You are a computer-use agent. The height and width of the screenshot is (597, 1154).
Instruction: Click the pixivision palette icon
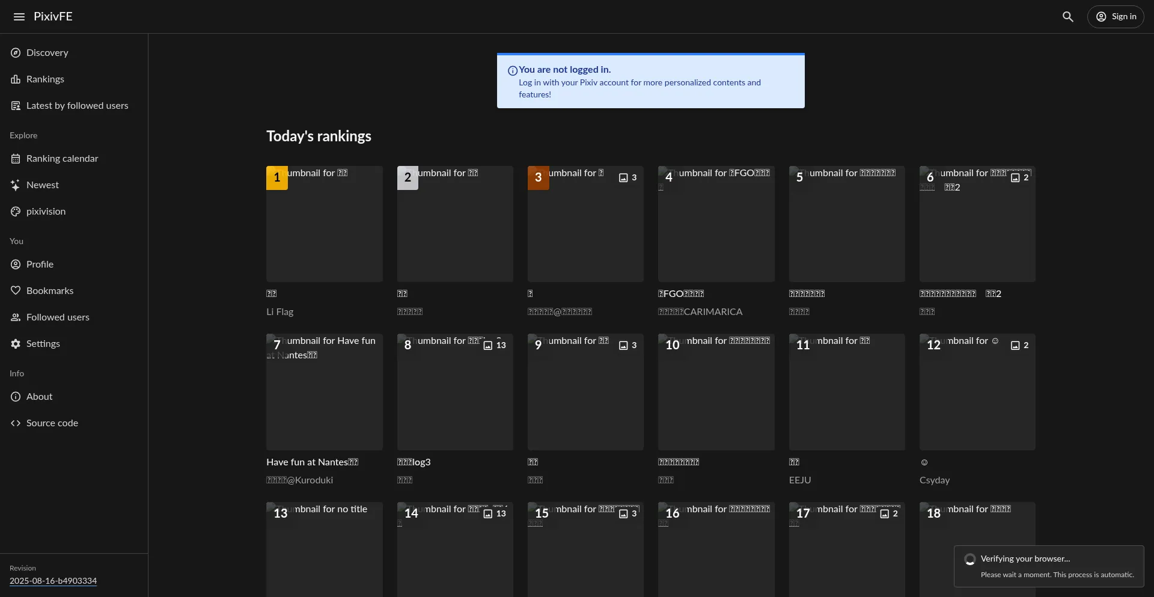pos(16,212)
